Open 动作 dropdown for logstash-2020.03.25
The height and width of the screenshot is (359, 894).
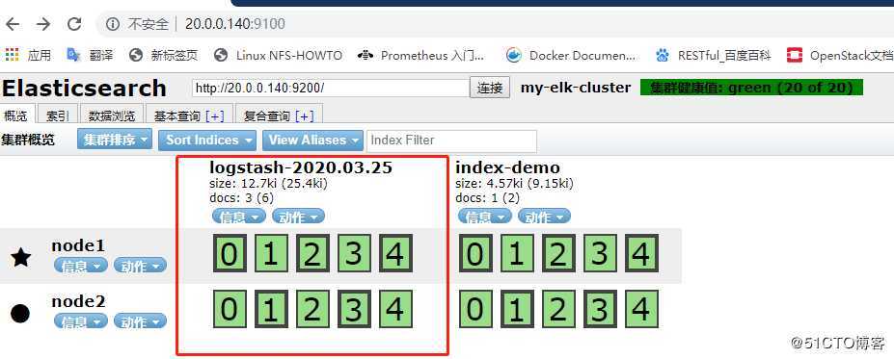298,217
